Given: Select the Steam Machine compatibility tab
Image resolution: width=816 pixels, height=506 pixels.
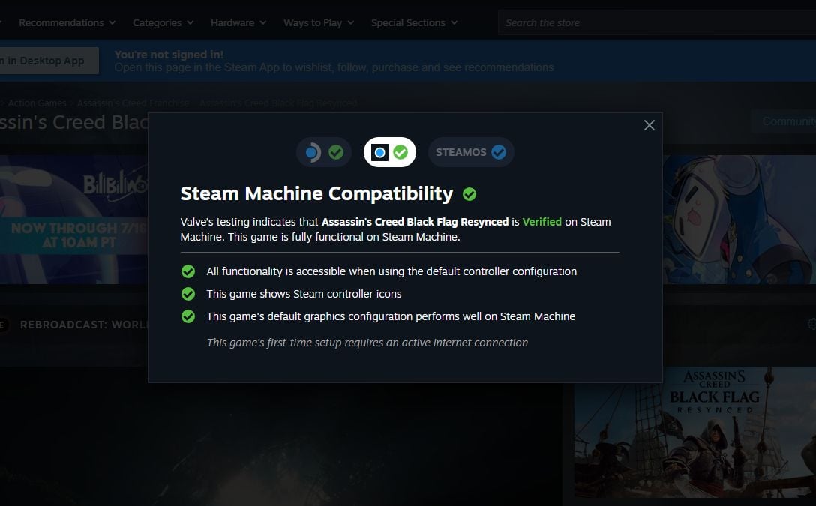Looking at the screenshot, I should pos(390,152).
